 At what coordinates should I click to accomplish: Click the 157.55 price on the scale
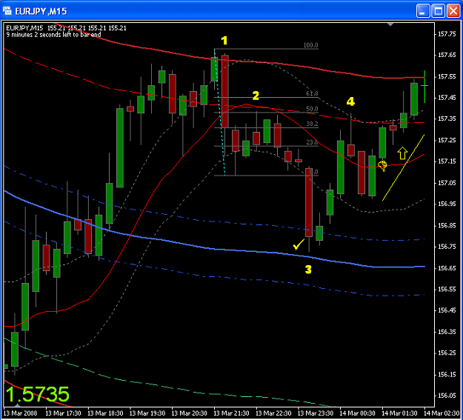click(447, 76)
